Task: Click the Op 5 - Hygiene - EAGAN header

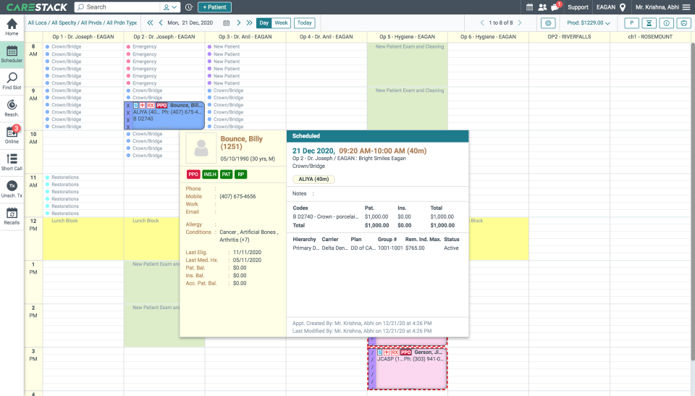Action: pyautogui.click(x=408, y=37)
